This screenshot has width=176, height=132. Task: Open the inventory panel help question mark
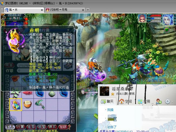(x=68, y=30)
